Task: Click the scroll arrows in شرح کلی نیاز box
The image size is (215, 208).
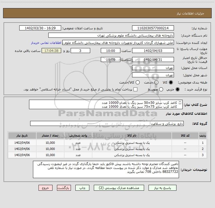Action: coord(180,102)
